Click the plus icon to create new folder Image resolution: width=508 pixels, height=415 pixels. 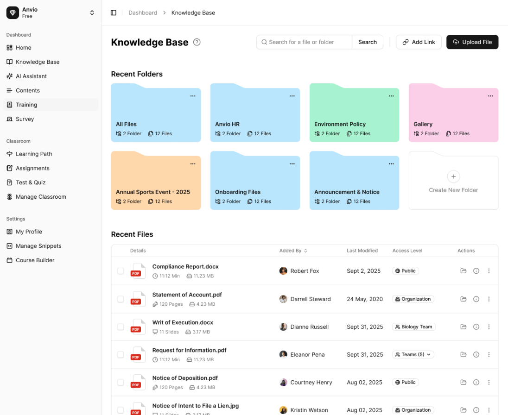pos(453,176)
